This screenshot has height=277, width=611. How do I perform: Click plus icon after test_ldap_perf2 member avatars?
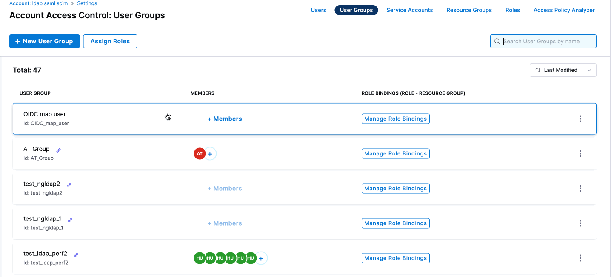261,258
